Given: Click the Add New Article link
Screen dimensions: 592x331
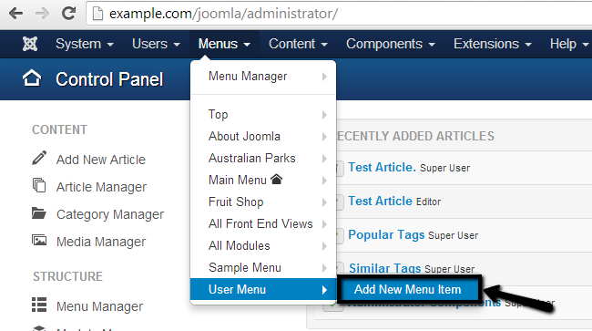Looking at the screenshot, I should click(x=101, y=160).
